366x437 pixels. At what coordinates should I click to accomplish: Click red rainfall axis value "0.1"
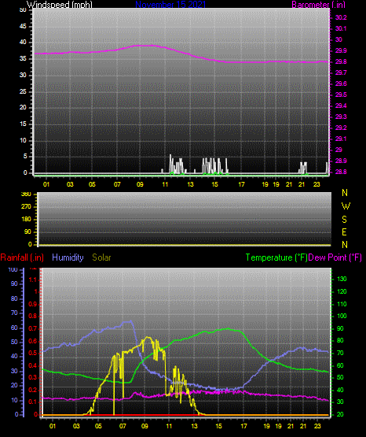click(x=33, y=402)
